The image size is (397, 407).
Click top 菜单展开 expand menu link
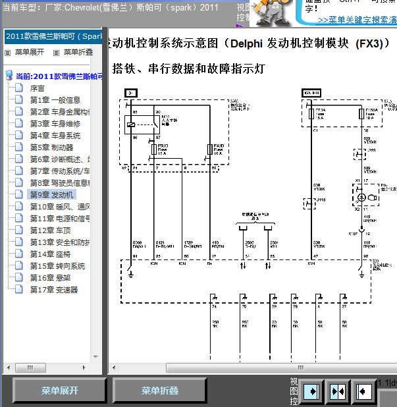[x=30, y=53]
